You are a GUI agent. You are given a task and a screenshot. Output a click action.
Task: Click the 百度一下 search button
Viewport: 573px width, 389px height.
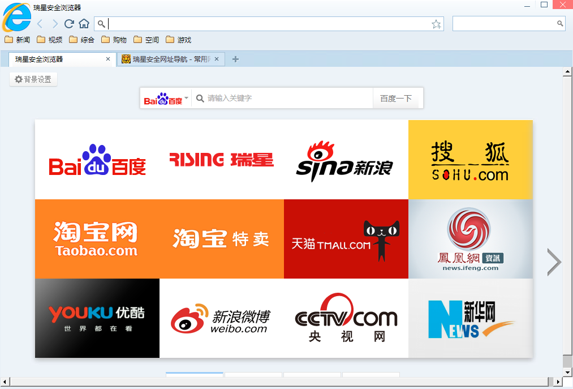tap(398, 98)
